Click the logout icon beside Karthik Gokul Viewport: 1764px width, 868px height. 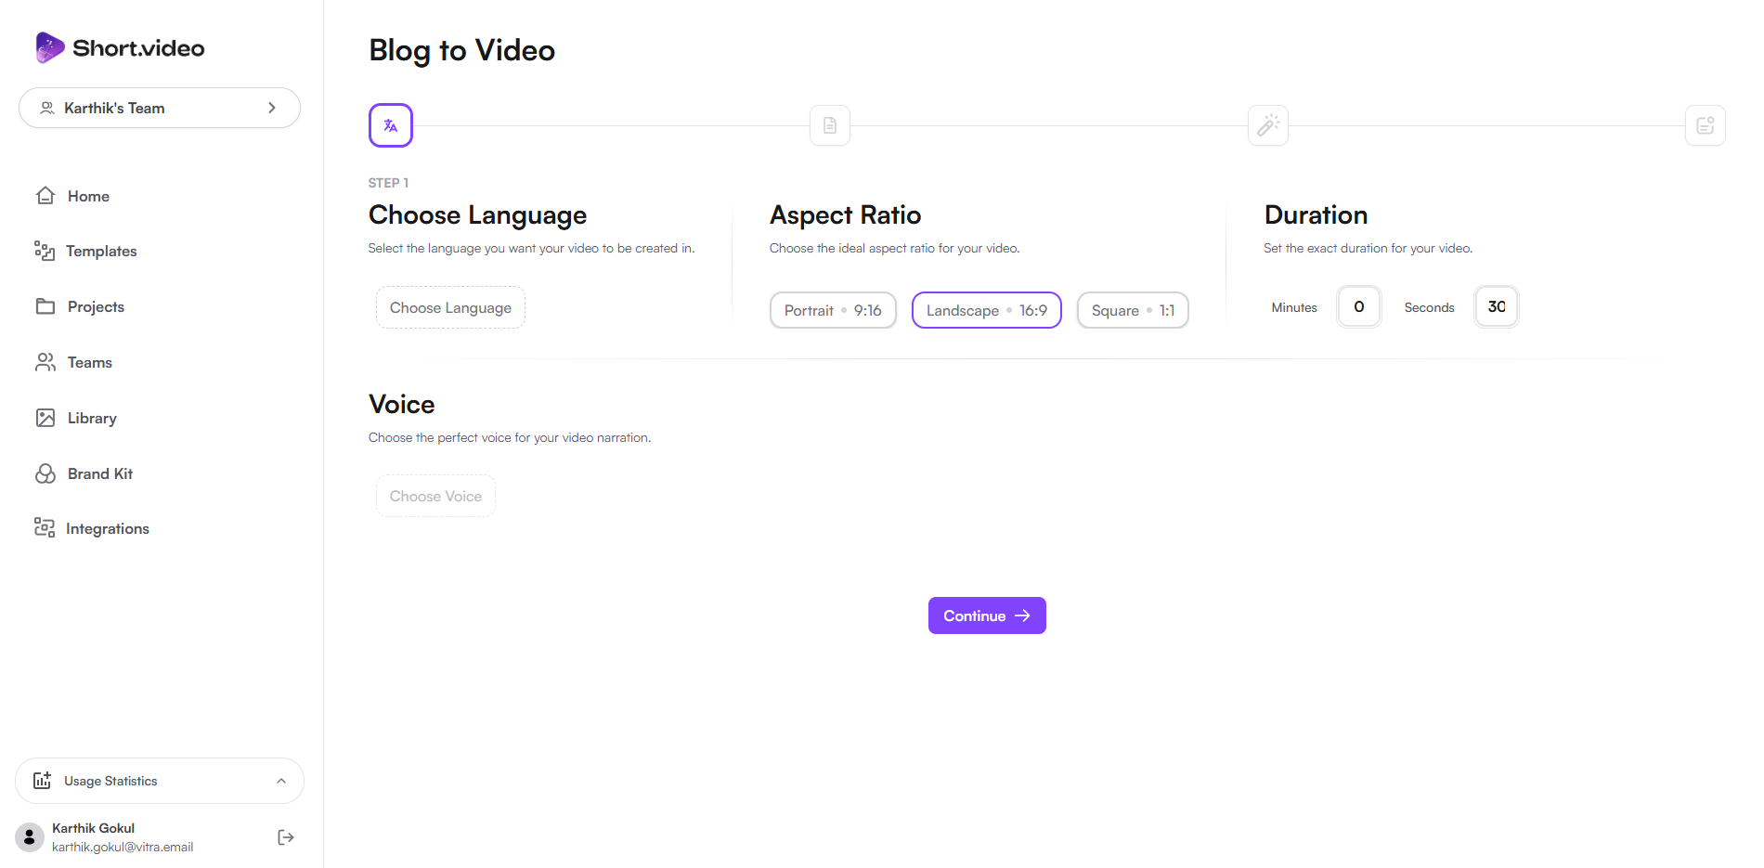286,837
